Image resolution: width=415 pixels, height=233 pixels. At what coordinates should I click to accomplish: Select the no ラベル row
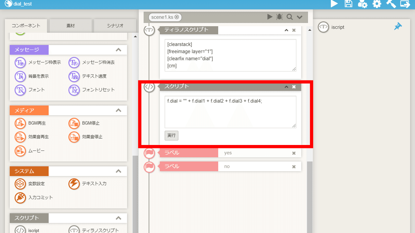[x=230, y=166]
